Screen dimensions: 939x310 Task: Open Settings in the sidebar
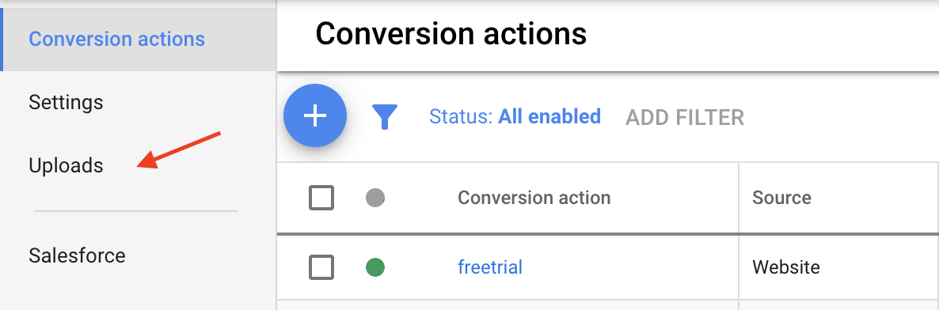tap(66, 102)
